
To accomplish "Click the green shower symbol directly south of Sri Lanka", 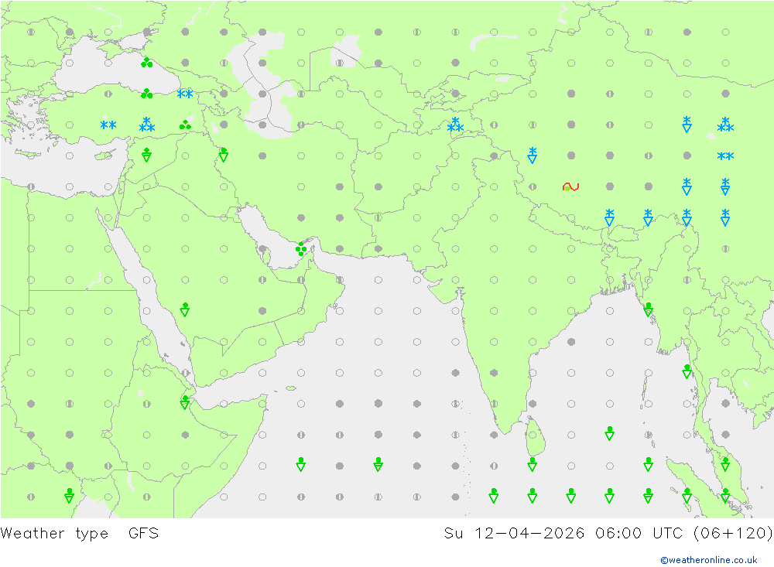I will pos(533,464).
